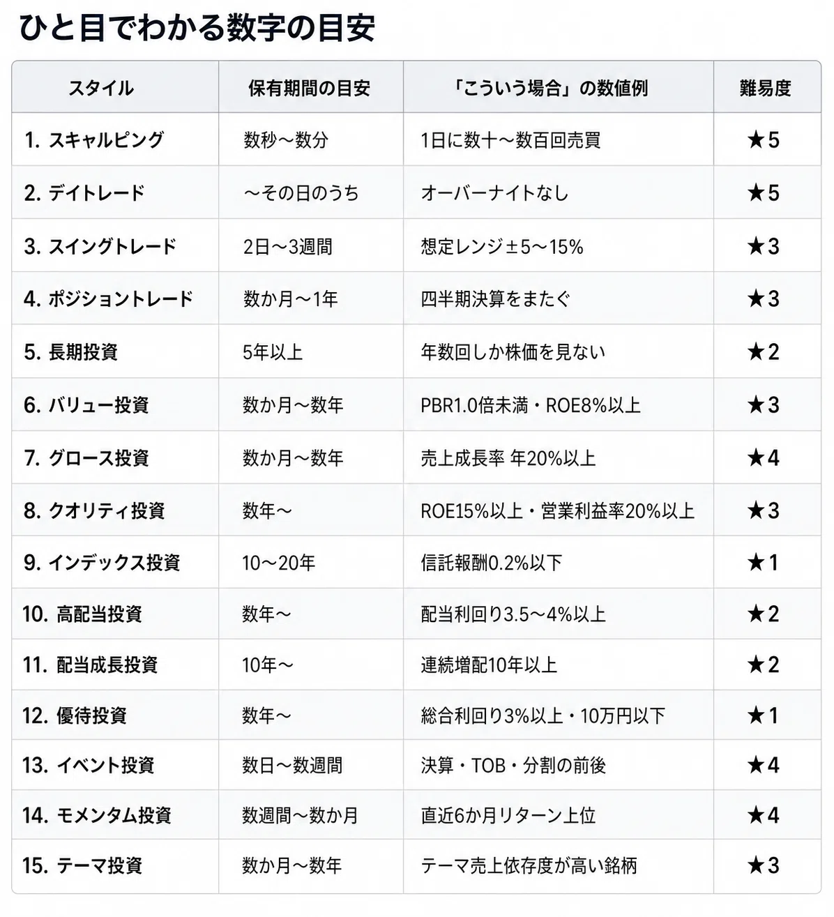Click the ★3 rating for テーマ投資

click(x=764, y=866)
